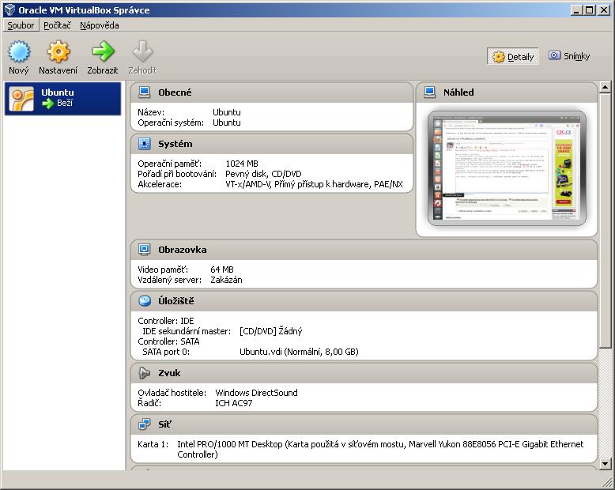Screen dimensions: 615x490
Task: Click 'Název:' label in Obecné
Action: point(151,112)
